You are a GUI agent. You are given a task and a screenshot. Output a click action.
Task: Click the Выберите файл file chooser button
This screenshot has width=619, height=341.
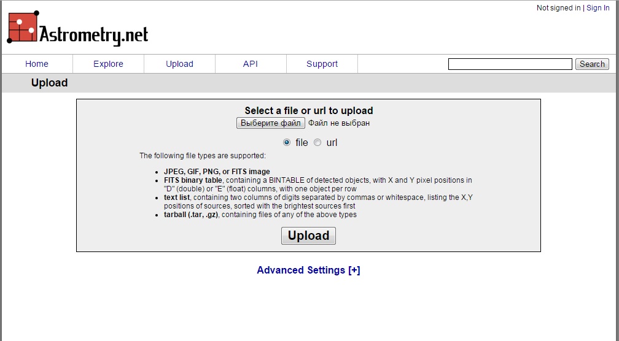click(271, 123)
